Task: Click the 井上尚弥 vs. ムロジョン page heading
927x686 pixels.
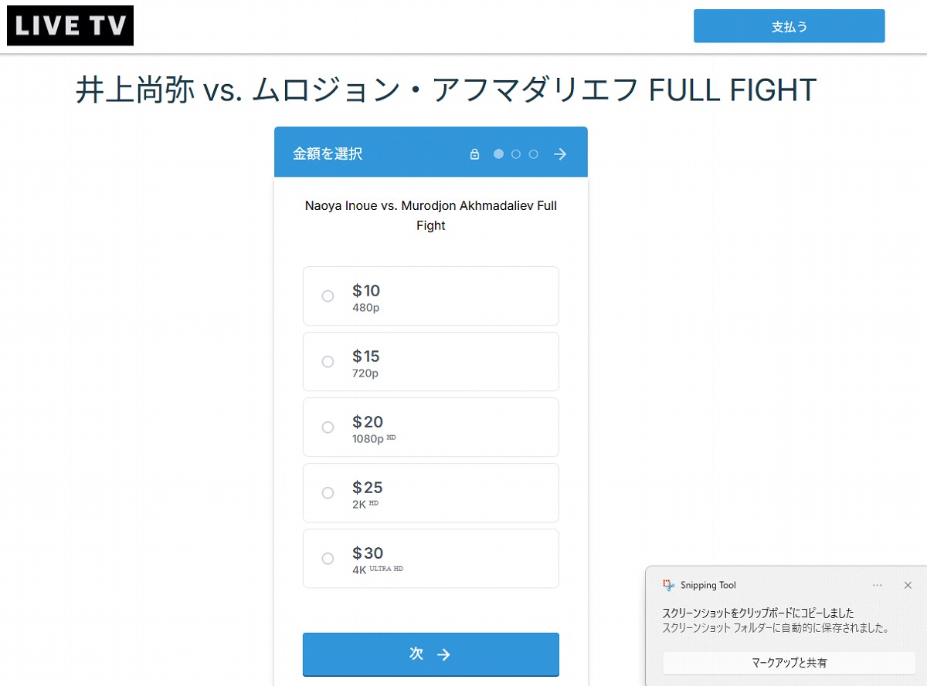Action: click(446, 91)
